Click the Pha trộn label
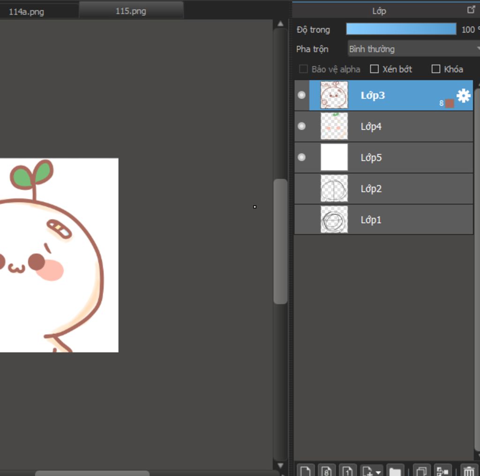This screenshot has width=480, height=476. point(312,49)
